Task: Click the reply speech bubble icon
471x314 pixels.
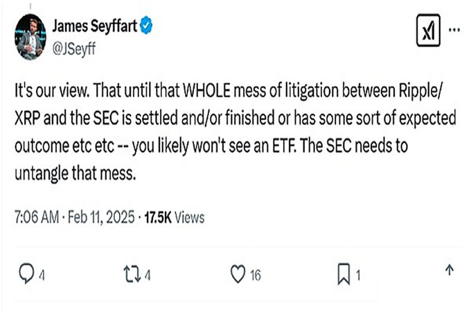Action: 26,274
